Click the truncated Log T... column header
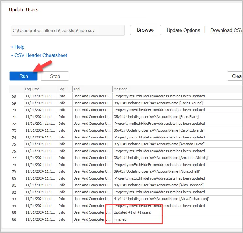Viewport: 243px width, 233px height. click(65, 89)
